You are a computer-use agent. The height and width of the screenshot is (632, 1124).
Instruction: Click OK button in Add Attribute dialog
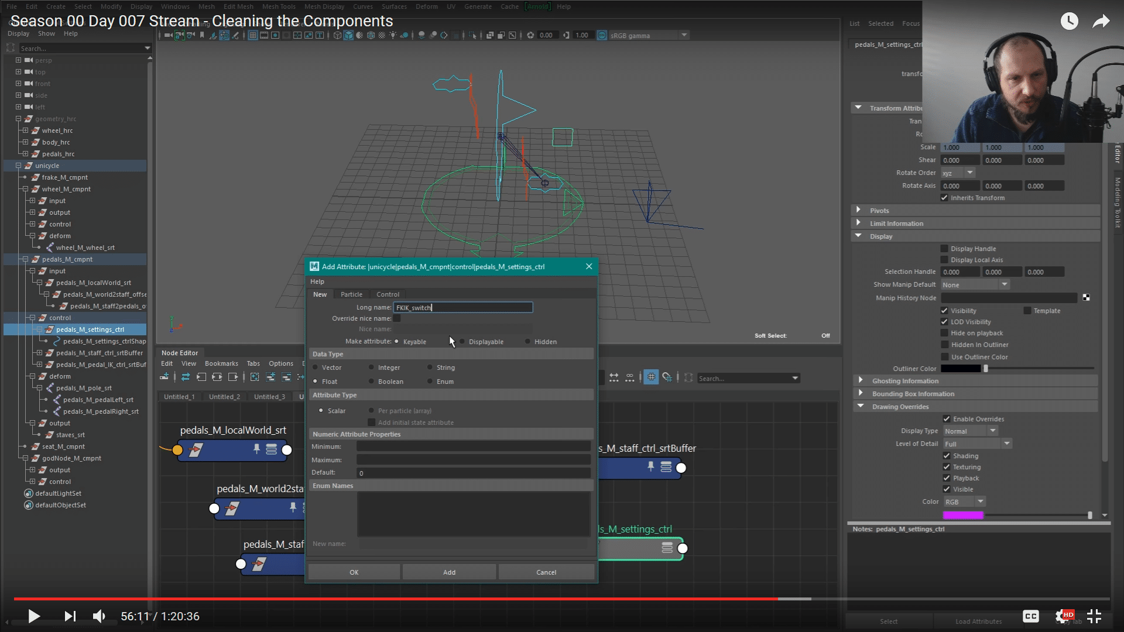click(x=354, y=572)
